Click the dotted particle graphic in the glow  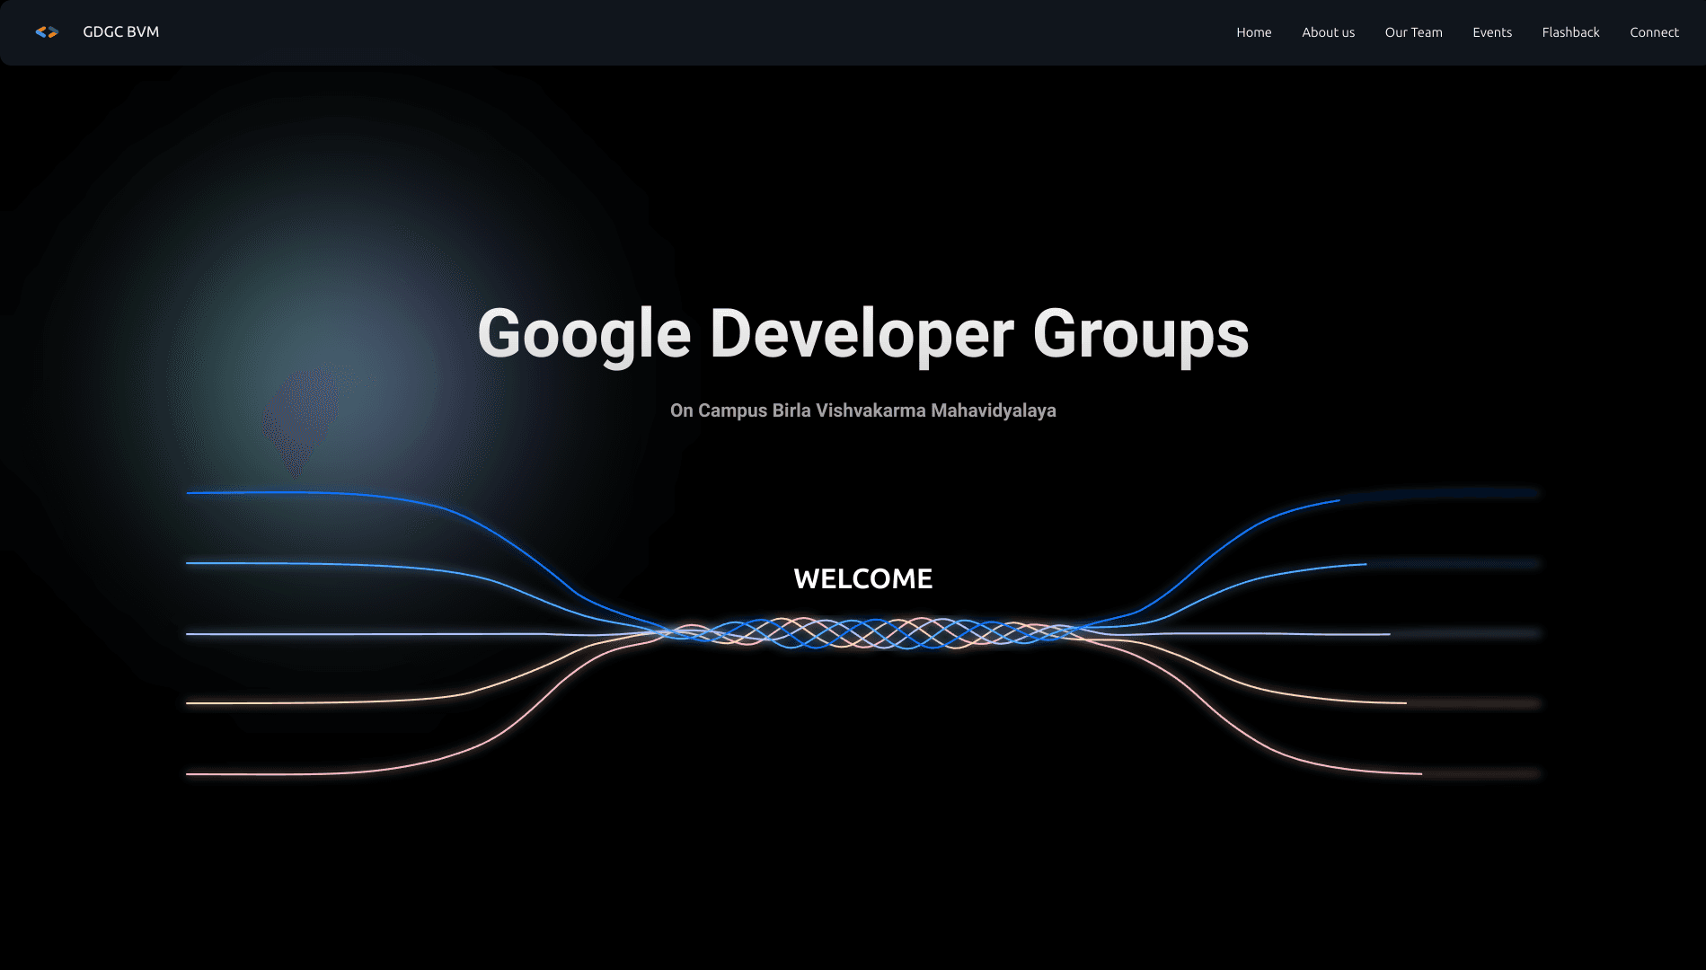pyautogui.click(x=301, y=418)
